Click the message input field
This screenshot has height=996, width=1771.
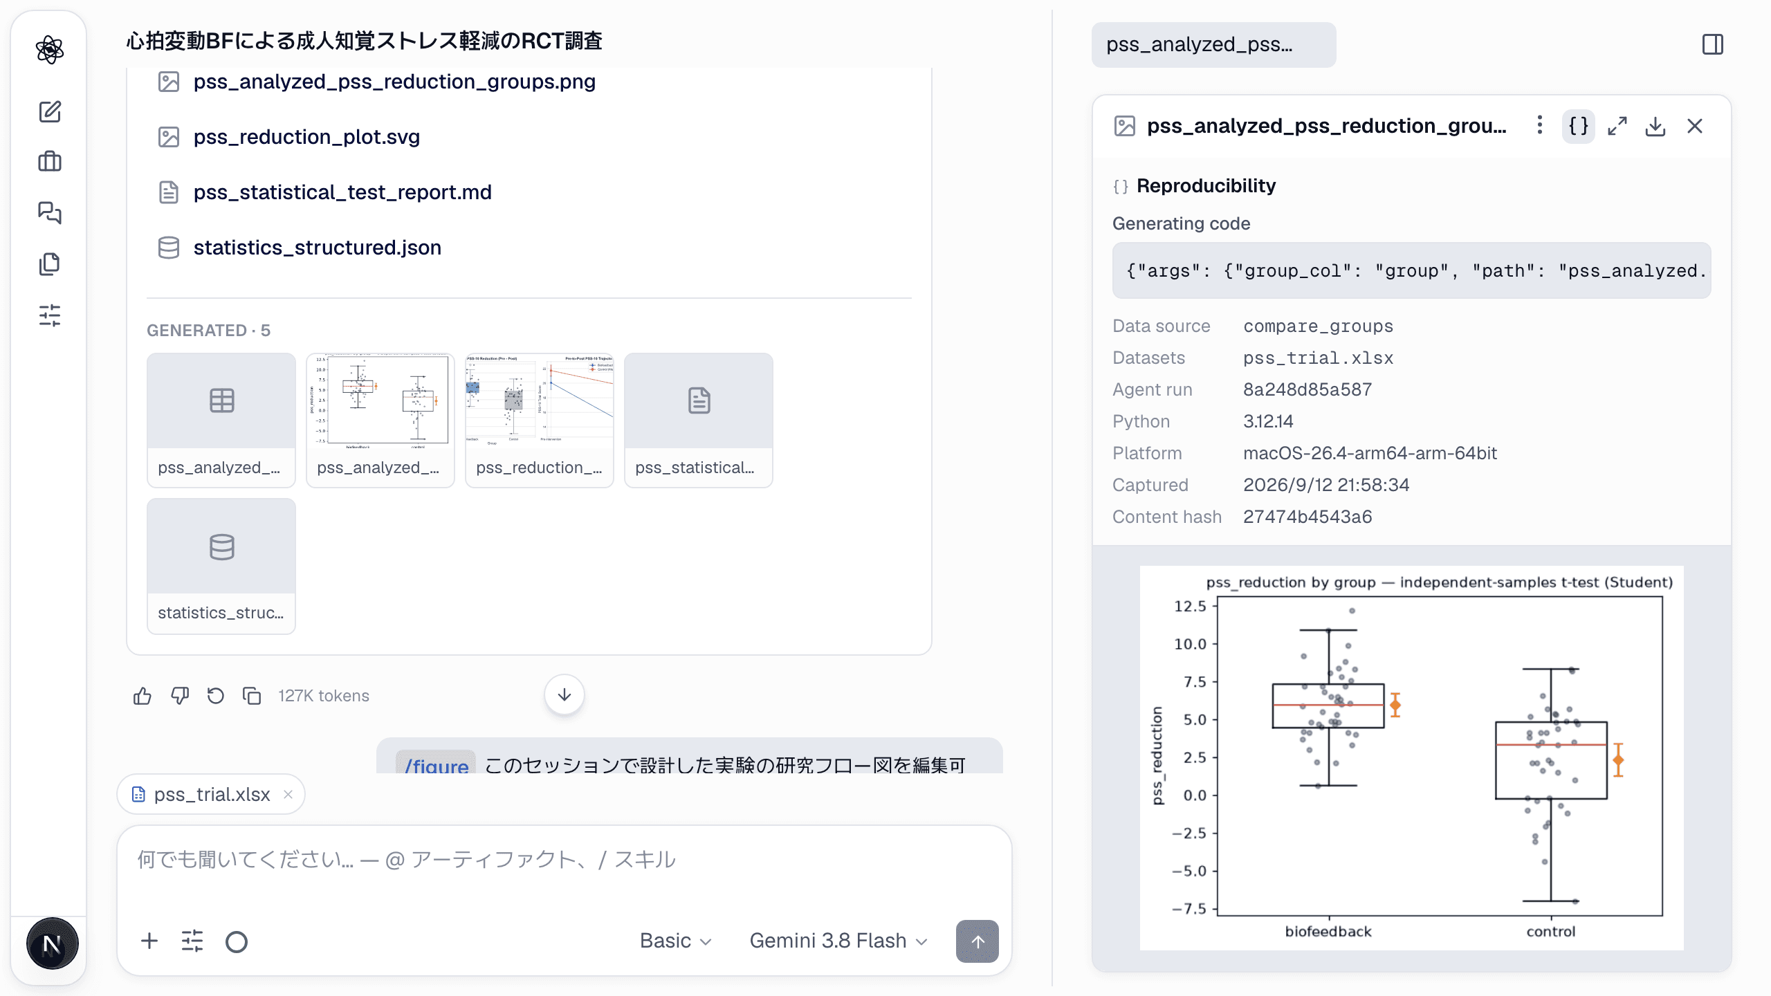click(x=565, y=859)
